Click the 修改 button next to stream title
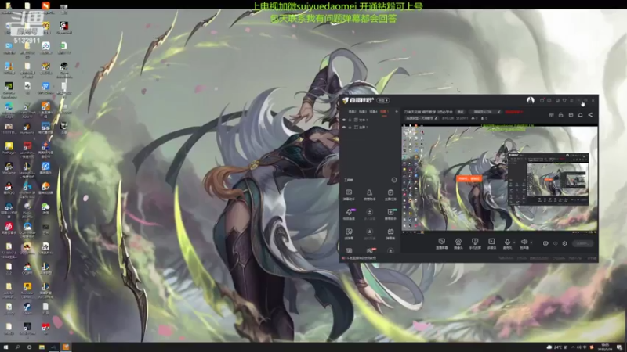Screen dimensions: 627x352 (x=460, y=112)
